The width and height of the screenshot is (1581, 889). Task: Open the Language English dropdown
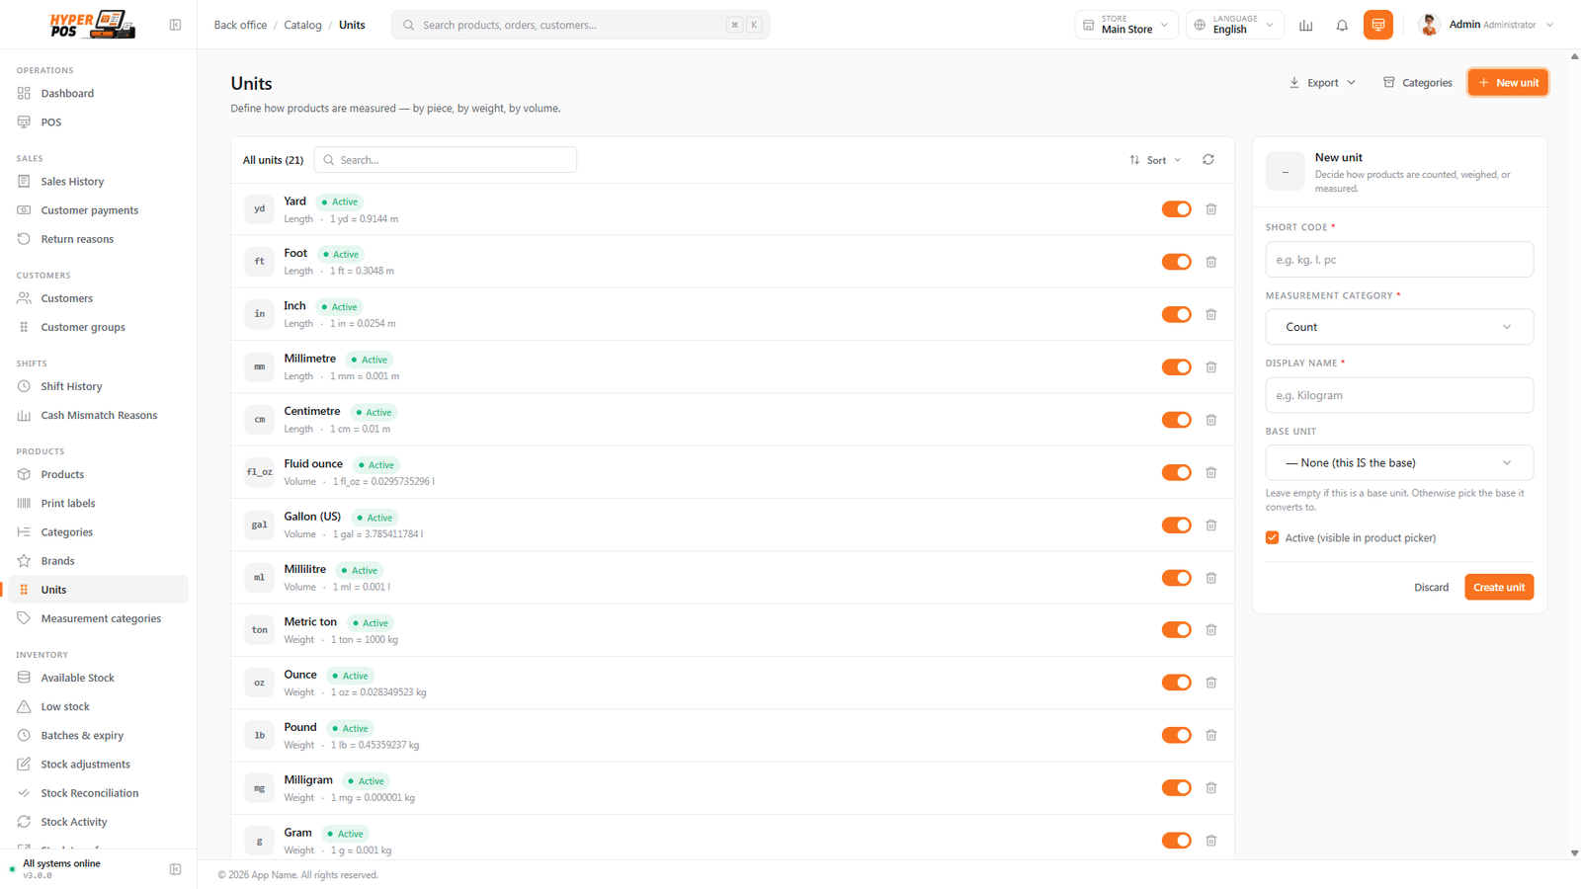tap(1235, 25)
